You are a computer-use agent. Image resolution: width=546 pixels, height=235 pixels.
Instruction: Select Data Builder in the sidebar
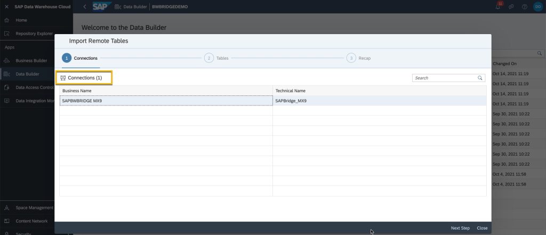click(27, 74)
